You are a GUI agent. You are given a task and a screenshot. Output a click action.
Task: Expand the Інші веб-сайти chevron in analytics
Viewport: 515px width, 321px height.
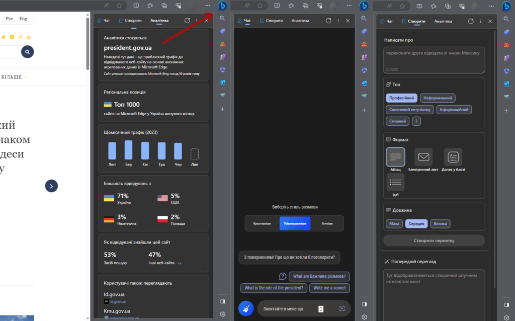point(181,263)
